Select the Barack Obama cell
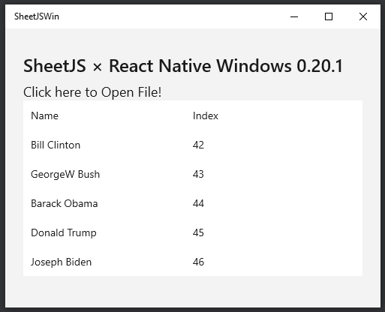Image resolution: width=385 pixels, height=312 pixels. coord(65,203)
